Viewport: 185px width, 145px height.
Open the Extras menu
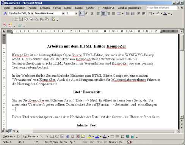68,8
